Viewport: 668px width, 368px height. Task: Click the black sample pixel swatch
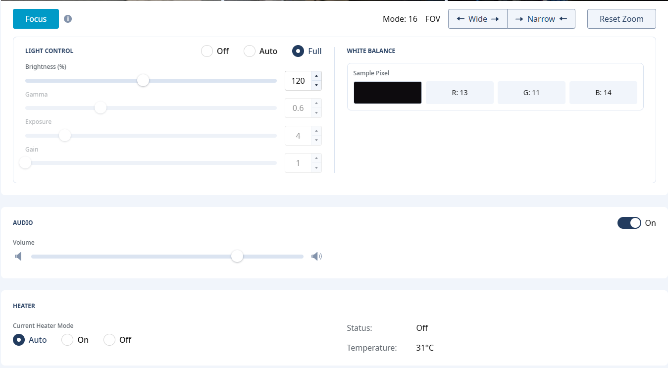point(387,93)
